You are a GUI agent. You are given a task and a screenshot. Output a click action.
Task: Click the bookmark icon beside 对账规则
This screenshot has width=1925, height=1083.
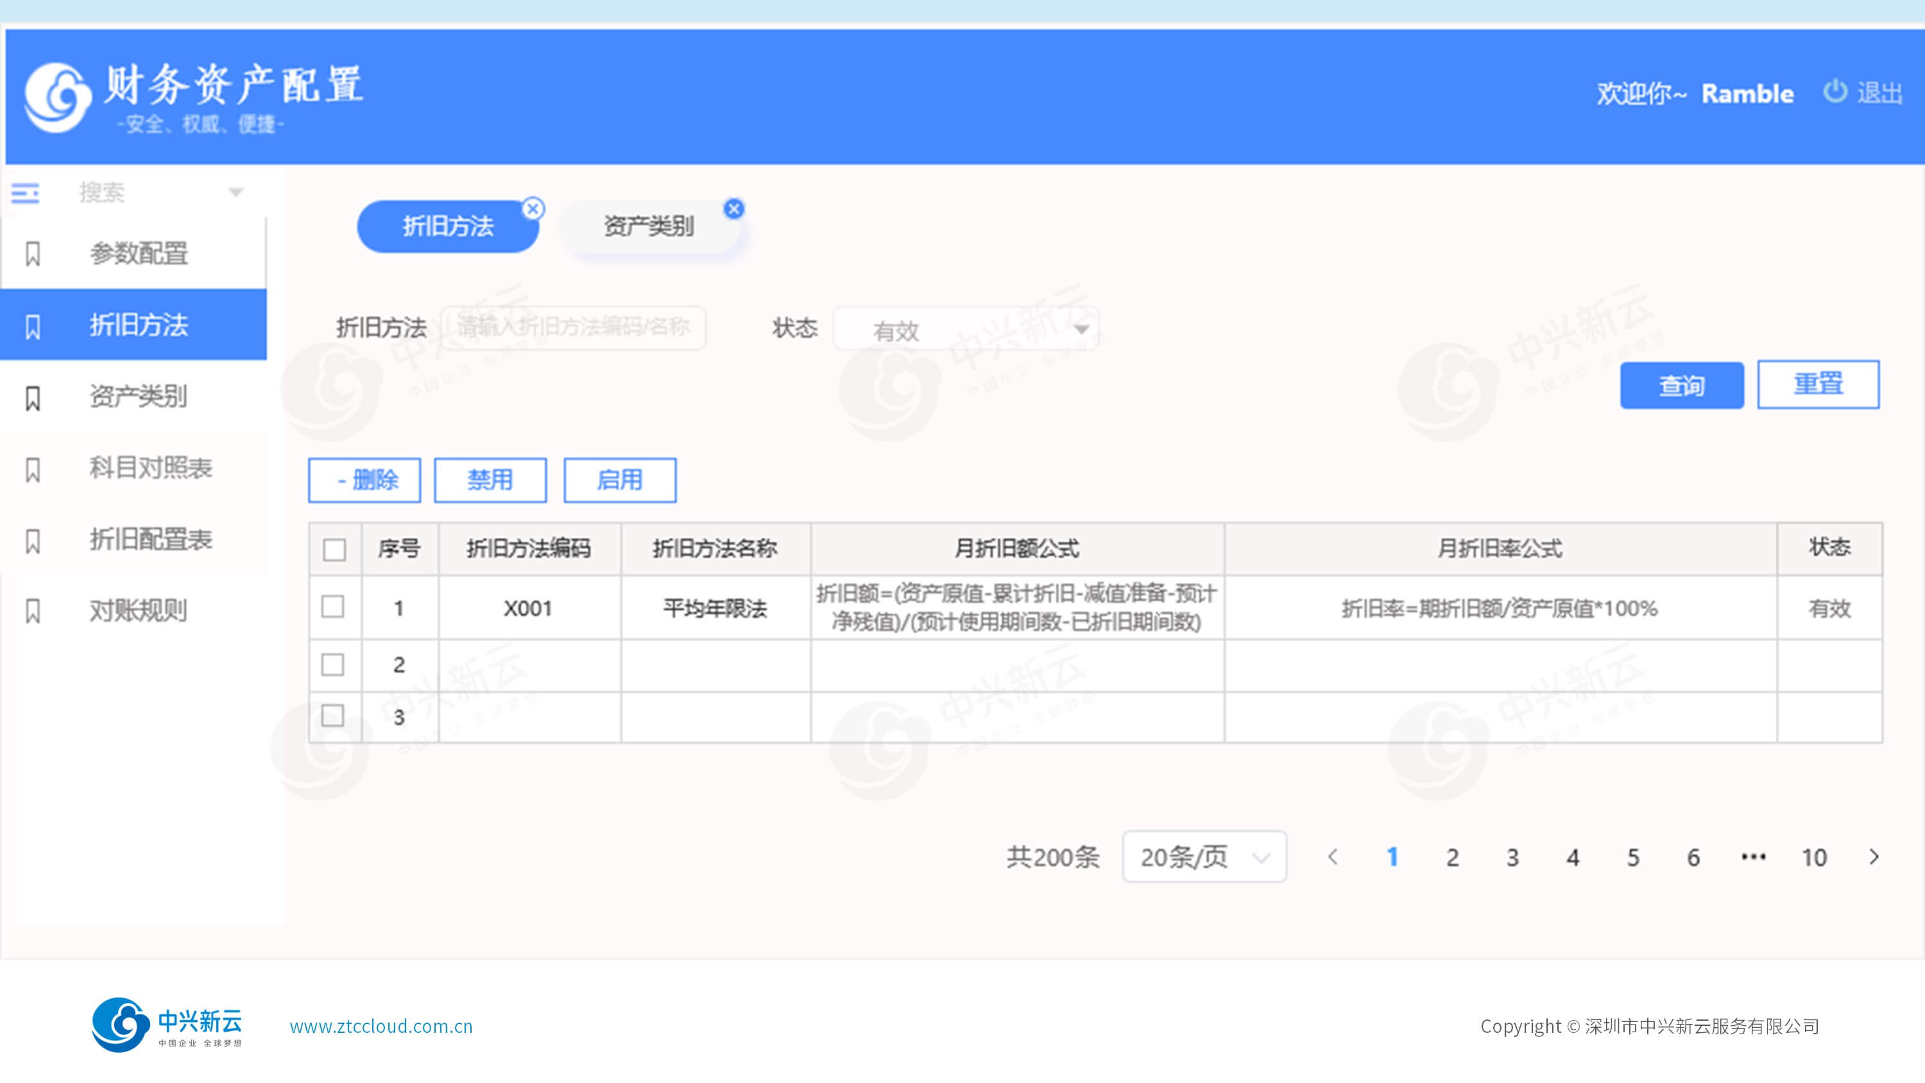[33, 611]
